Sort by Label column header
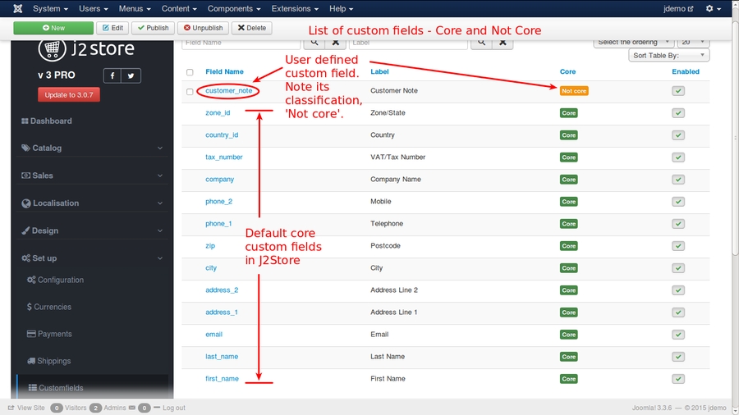 [x=379, y=71]
